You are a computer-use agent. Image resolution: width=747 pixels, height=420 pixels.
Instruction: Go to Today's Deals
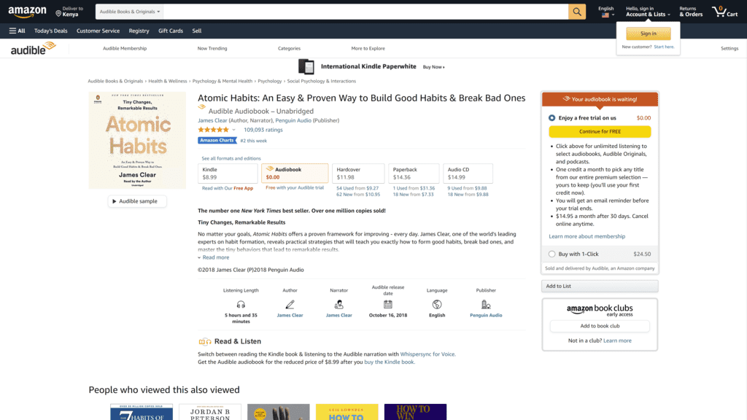(51, 31)
